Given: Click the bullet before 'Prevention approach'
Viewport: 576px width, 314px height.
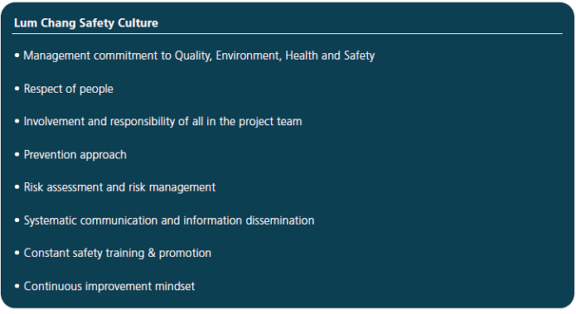Looking at the screenshot, I should [17, 155].
